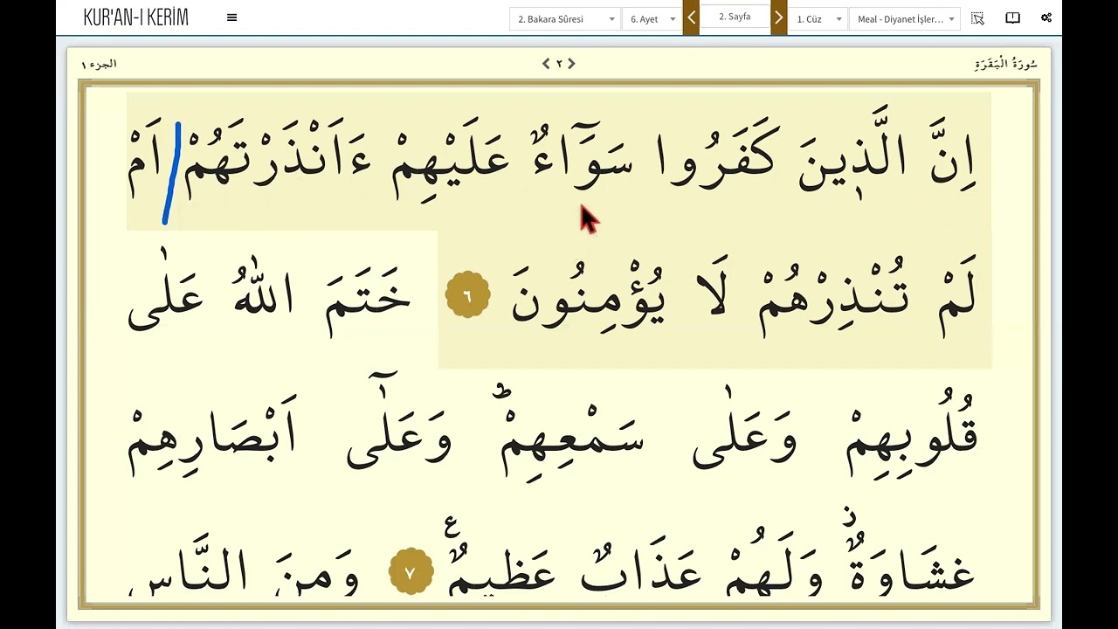Open the 6. Ayet dropdown
The image size is (1118, 629).
[651, 19]
